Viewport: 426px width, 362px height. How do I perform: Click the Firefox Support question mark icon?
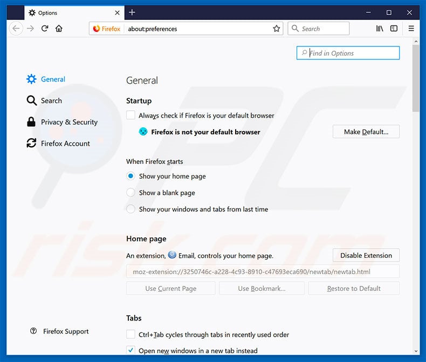click(x=33, y=331)
